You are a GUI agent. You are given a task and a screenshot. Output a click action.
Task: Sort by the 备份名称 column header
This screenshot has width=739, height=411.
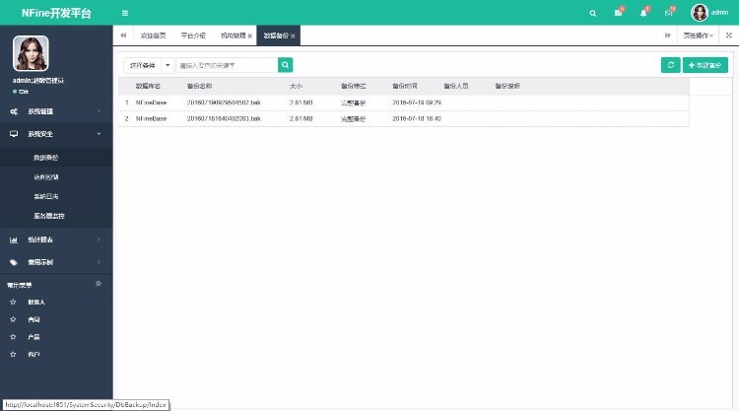[x=199, y=87]
